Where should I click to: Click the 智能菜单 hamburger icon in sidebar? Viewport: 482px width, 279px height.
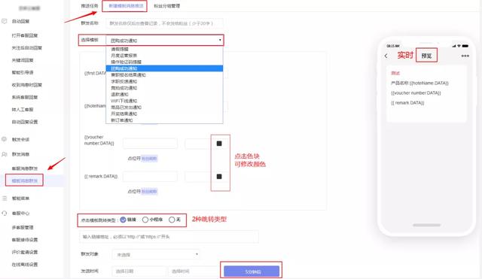click(x=5, y=199)
